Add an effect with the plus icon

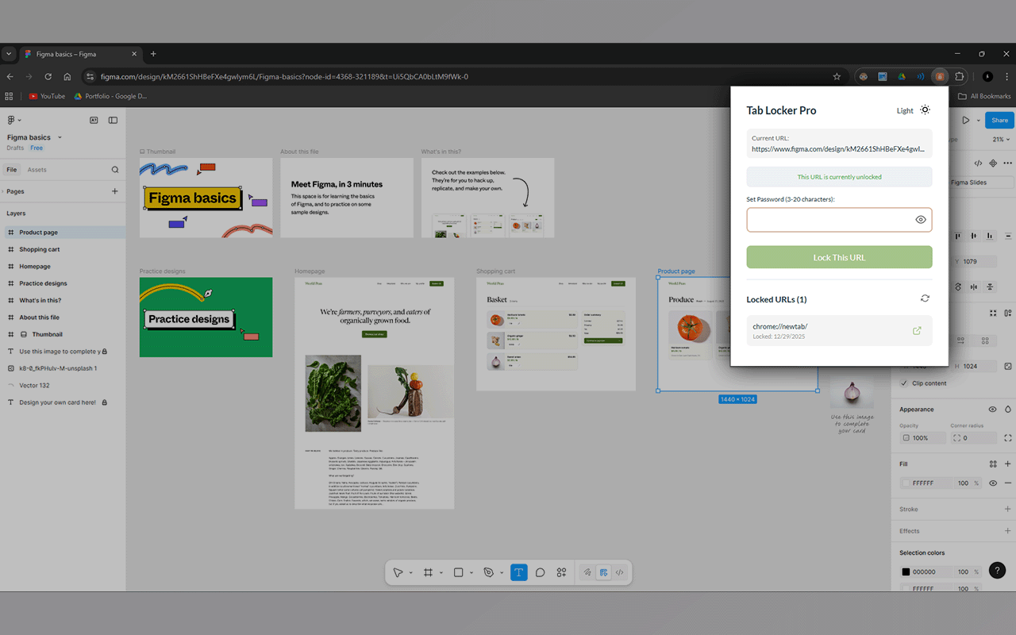pyautogui.click(x=1008, y=531)
